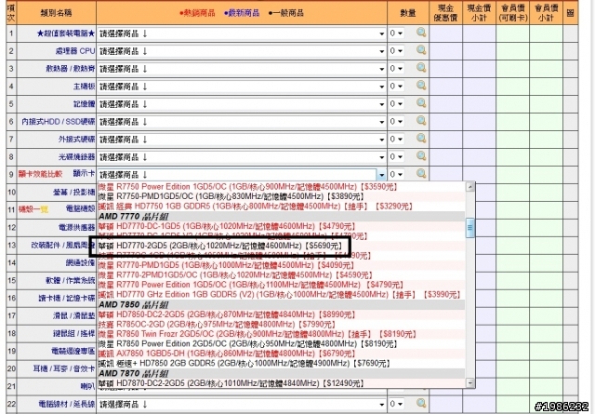595x414 pixels.
Task: Click the 滑鼠 / 滑鼠墊 category label
Action: (x=73, y=315)
